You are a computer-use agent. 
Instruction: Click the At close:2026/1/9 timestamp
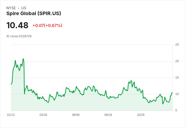[x=19, y=36]
